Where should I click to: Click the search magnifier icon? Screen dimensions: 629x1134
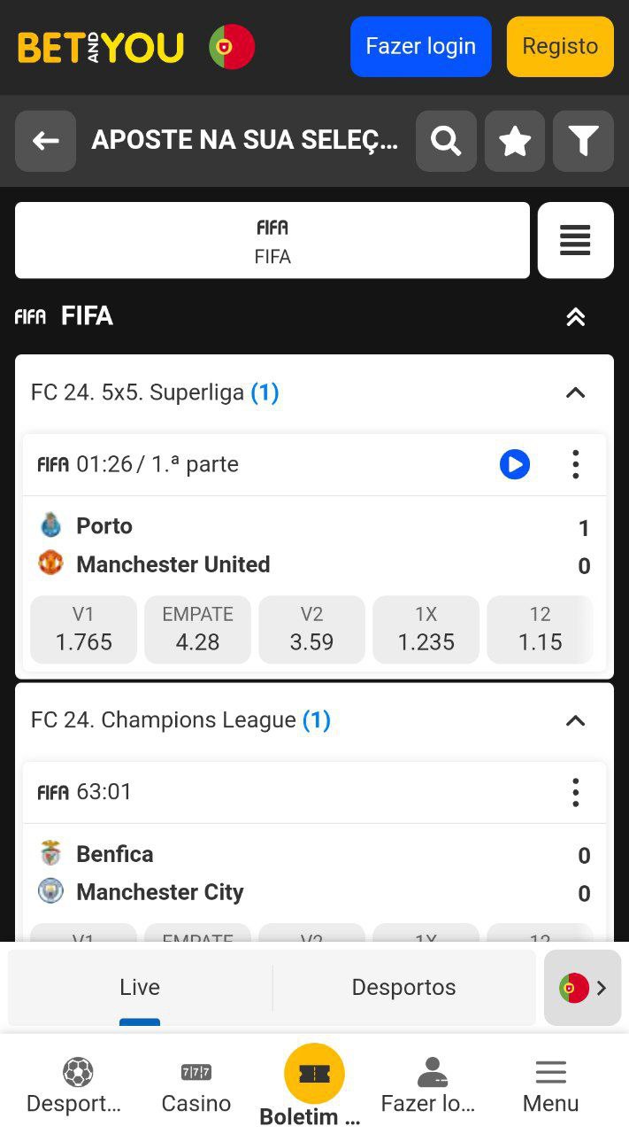click(x=446, y=141)
